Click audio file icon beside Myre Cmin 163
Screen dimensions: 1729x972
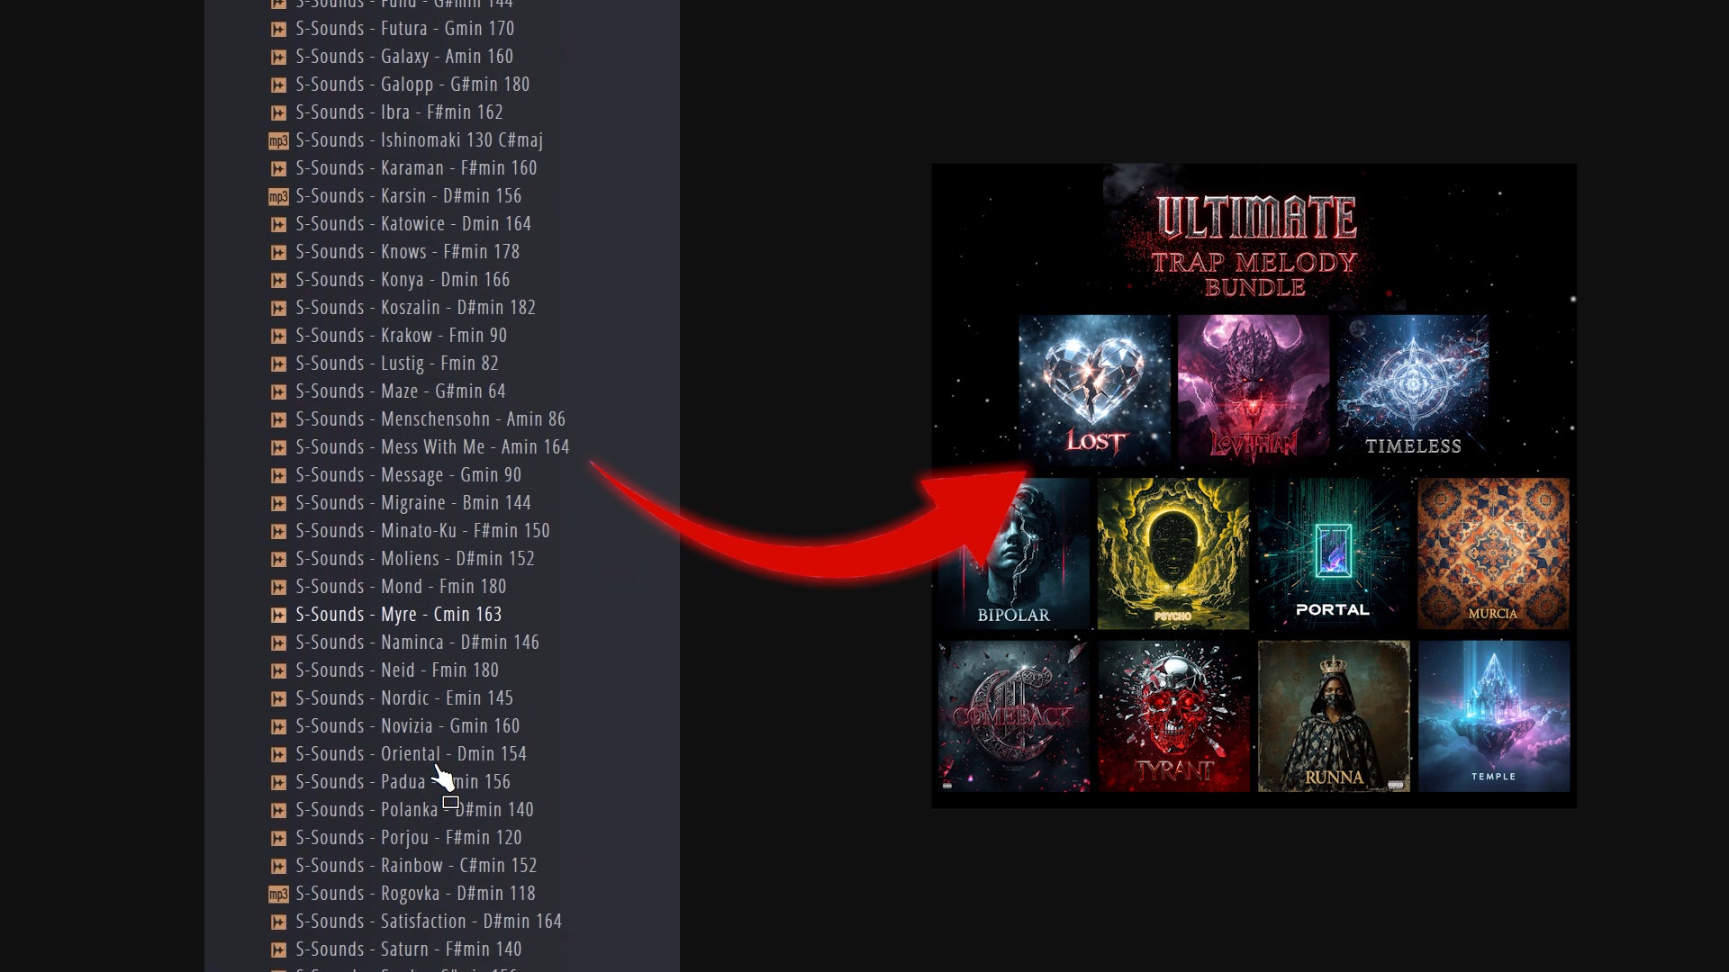[x=279, y=615]
